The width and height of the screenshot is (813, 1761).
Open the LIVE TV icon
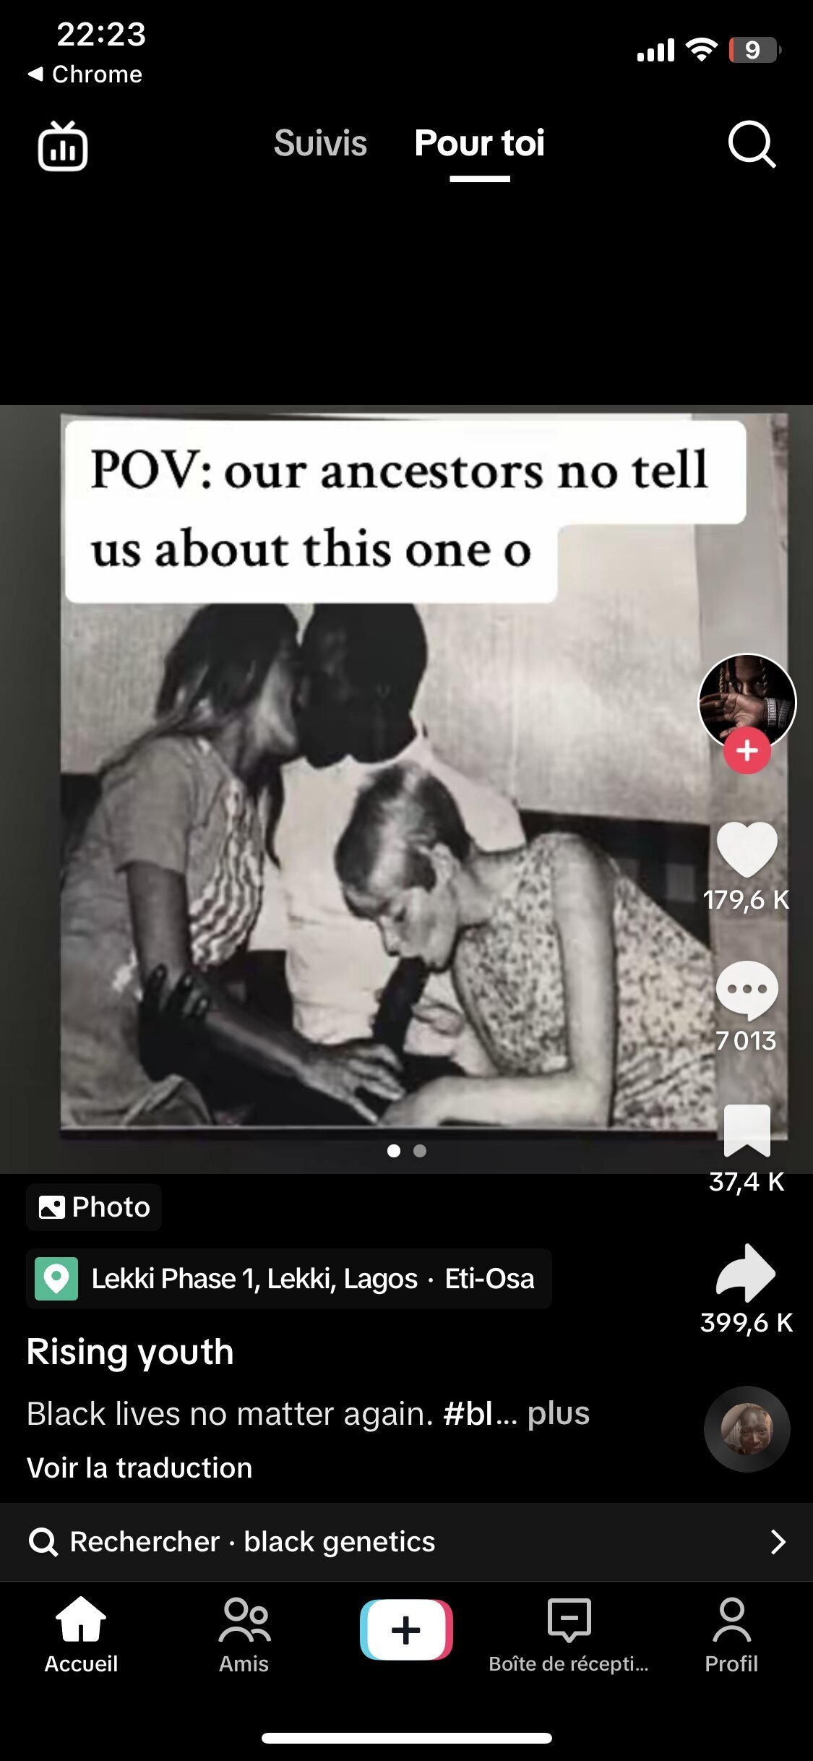pyautogui.click(x=63, y=146)
